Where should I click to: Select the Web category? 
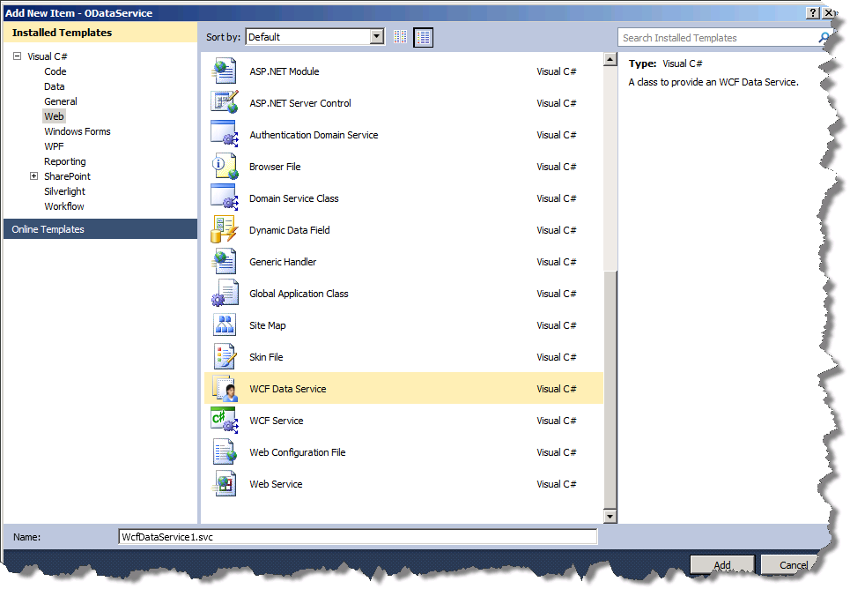[x=55, y=116]
